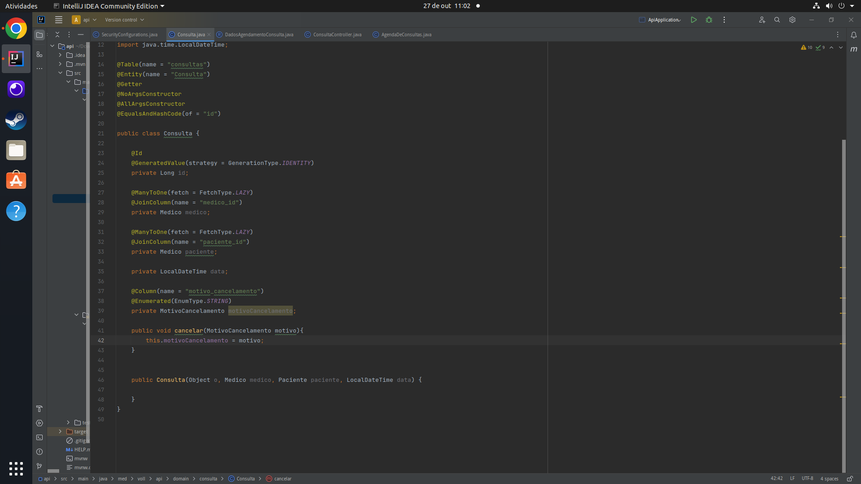Viewport: 861px width, 484px height.
Task: Select mvnw file in project tree
Action: tap(77, 458)
